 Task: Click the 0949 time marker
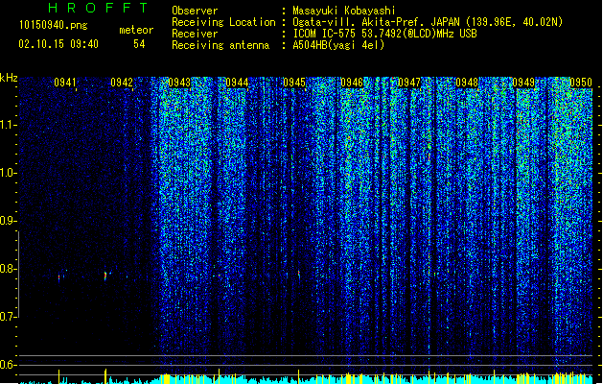(x=523, y=83)
